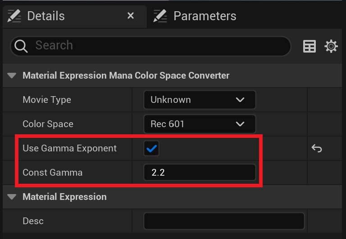Open the Color Space dropdown
The height and width of the screenshot is (239, 346).
tap(199, 124)
